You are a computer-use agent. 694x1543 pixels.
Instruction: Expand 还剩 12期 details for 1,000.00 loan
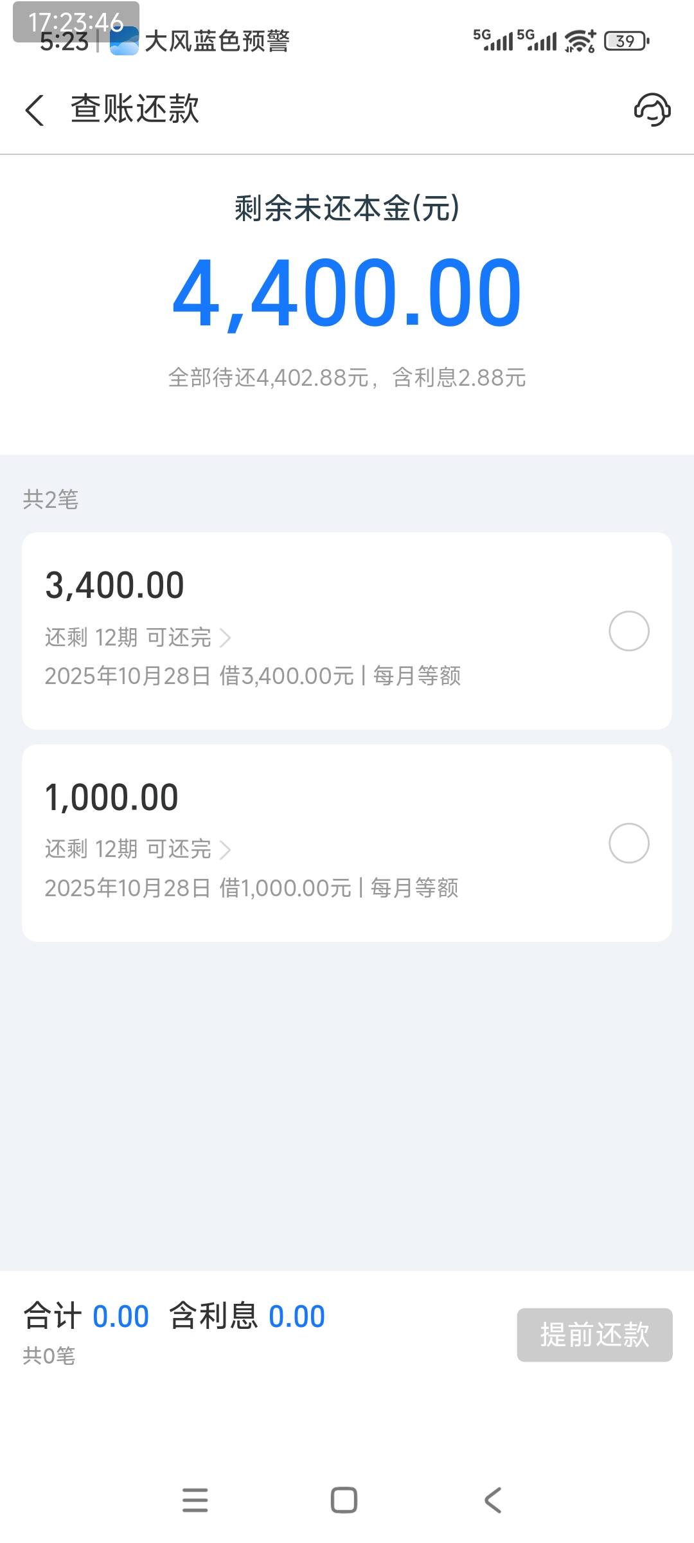pos(138,849)
